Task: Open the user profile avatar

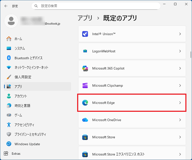Action: coord(11,21)
